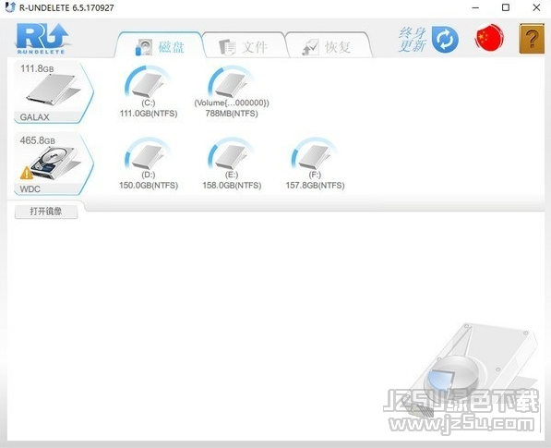Select the F: partition icon
The image size is (551, 448).
tap(314, 154)
